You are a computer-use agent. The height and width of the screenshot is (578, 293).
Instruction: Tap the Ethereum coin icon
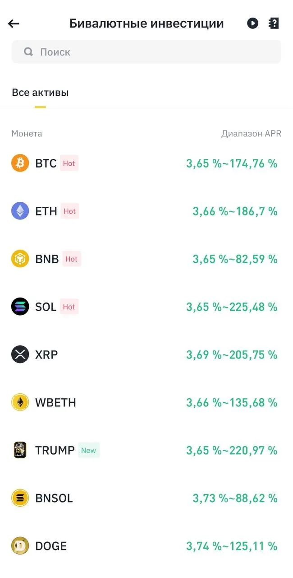click(20, 211)
